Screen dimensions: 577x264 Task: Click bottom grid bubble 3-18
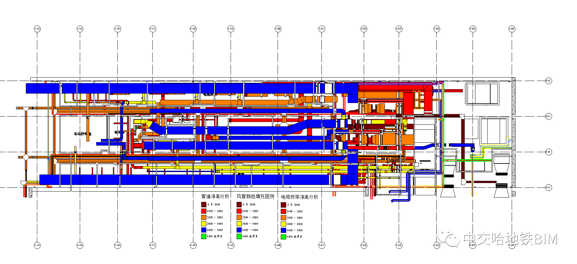pyautogui.click(x=193, y=245)
